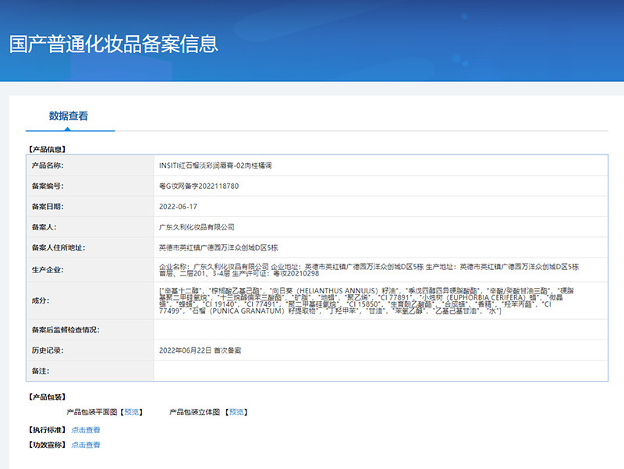This screenshot has width=624, height=469.
Task: Click the 产品包装立体图 label
Action: pyautogui.click(x=194, y=412)
